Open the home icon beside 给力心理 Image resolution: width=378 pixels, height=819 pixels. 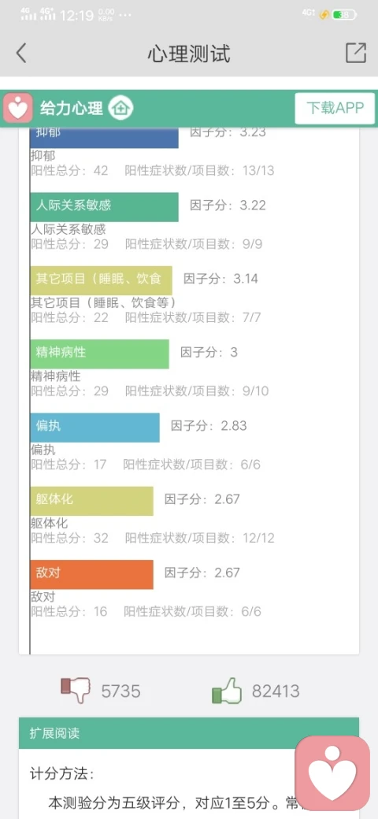click(x=120, y=109)
